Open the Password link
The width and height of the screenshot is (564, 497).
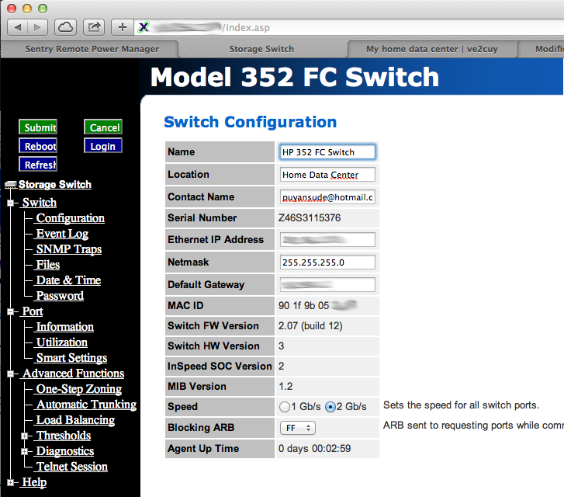60,295
